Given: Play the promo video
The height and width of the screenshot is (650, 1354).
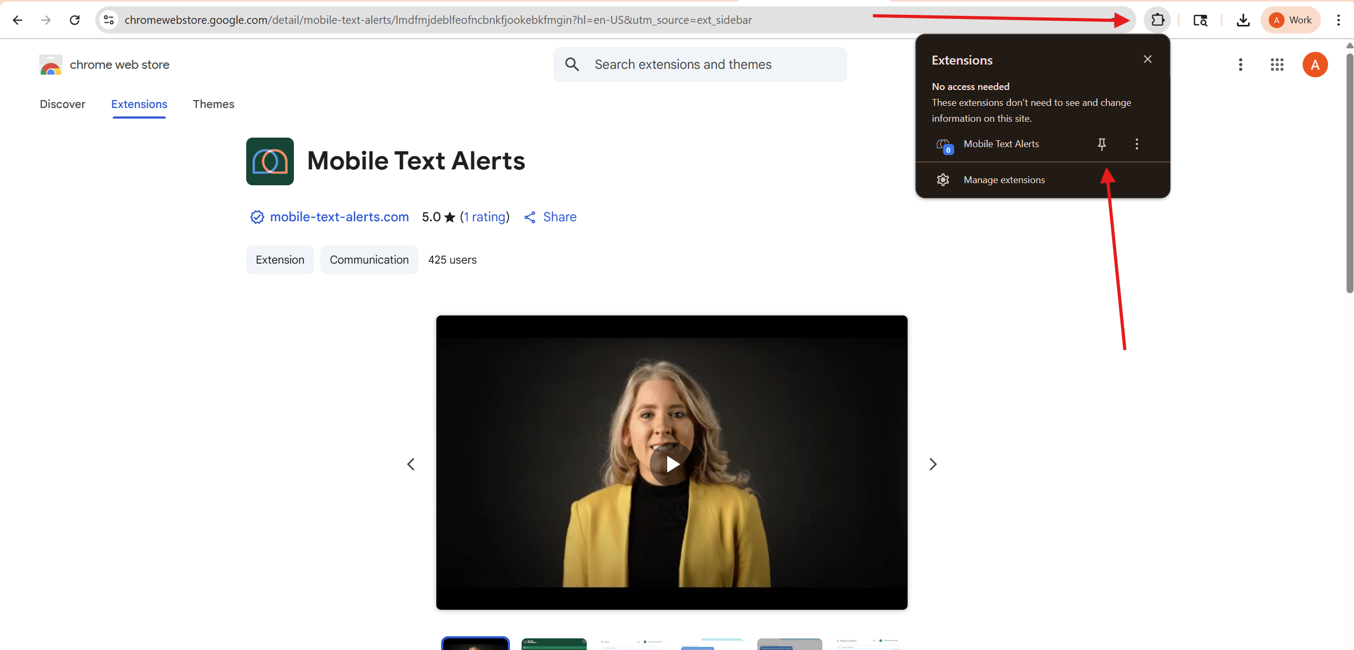Looking at the screenshot, I should pos(671,464).
